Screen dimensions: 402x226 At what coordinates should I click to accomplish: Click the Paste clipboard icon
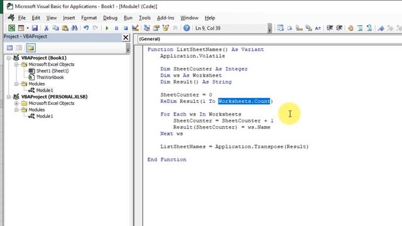[65, 28]
